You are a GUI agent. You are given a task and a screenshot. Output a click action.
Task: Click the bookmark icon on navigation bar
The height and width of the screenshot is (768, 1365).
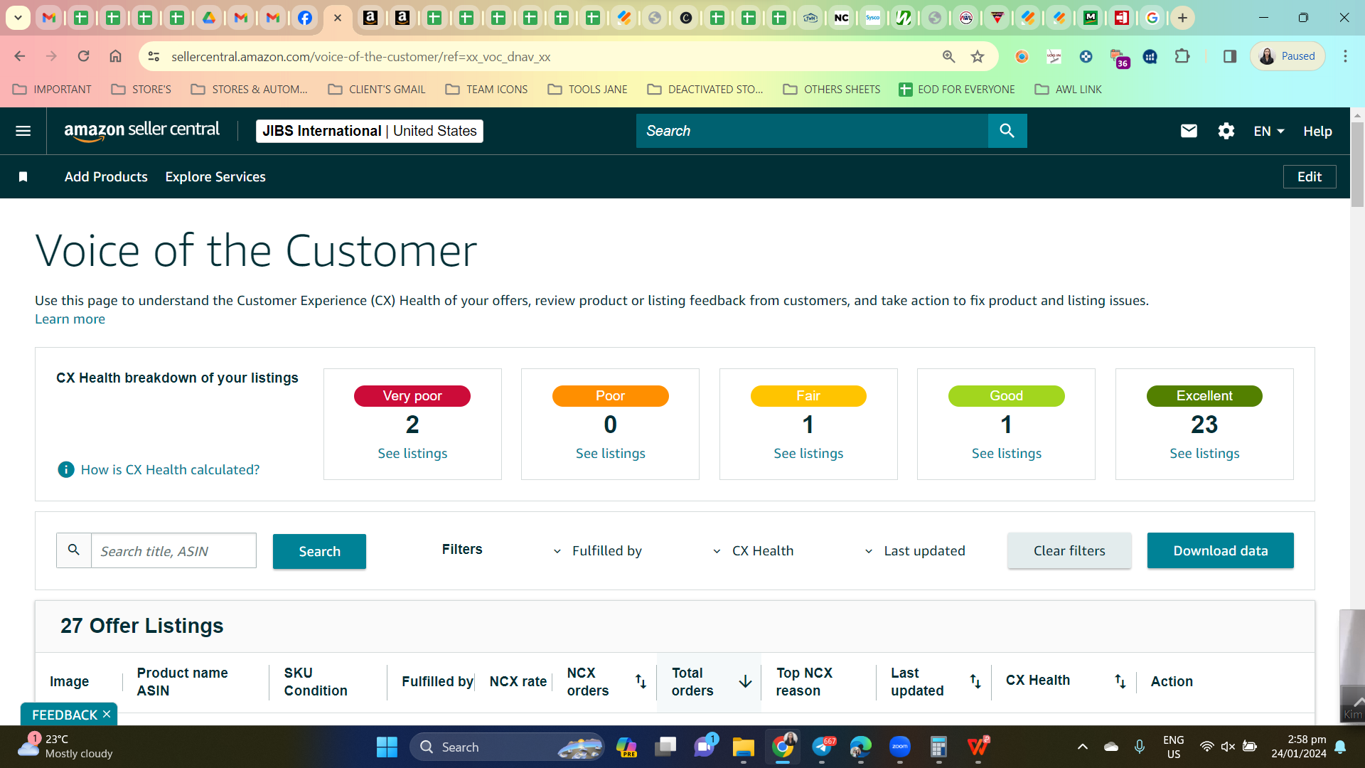point(23,177)
